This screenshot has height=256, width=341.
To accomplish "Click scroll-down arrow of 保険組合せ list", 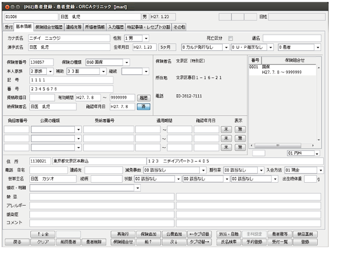I will pyautogui.click(x=319, y=140).
